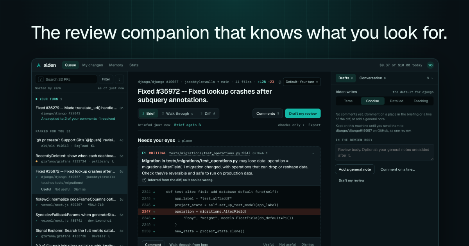This screenshot has height=246, width=469.
Task: Choose the Detailed writing style
Action: [x=397, y=101]
